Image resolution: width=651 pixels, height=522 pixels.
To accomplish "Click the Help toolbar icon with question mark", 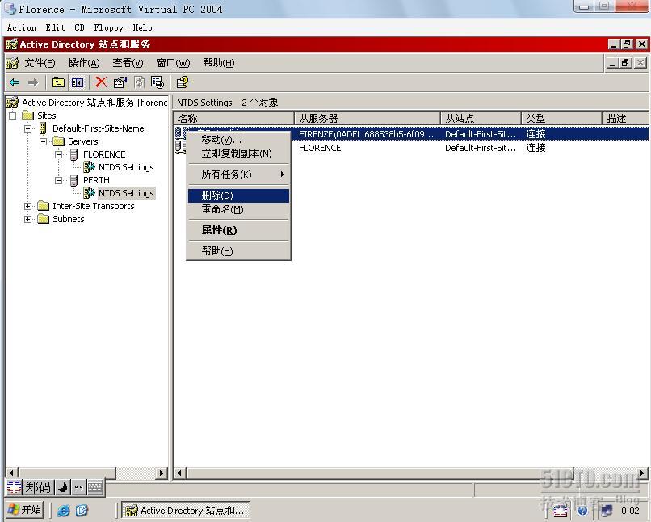I will pos(183,82).
